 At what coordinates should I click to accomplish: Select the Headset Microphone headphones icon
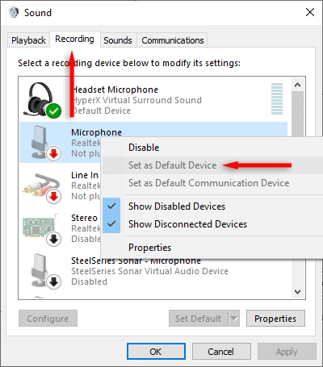41,100
